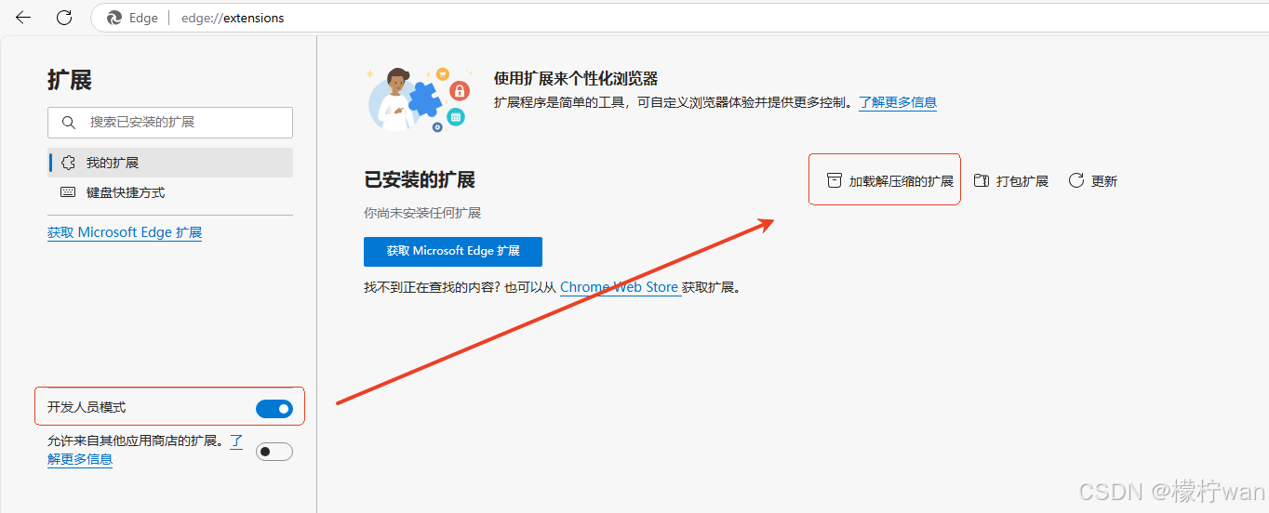1269x513 pixels.
Task: Click the 已安装的扩展 heading
Action: (420, 180)
